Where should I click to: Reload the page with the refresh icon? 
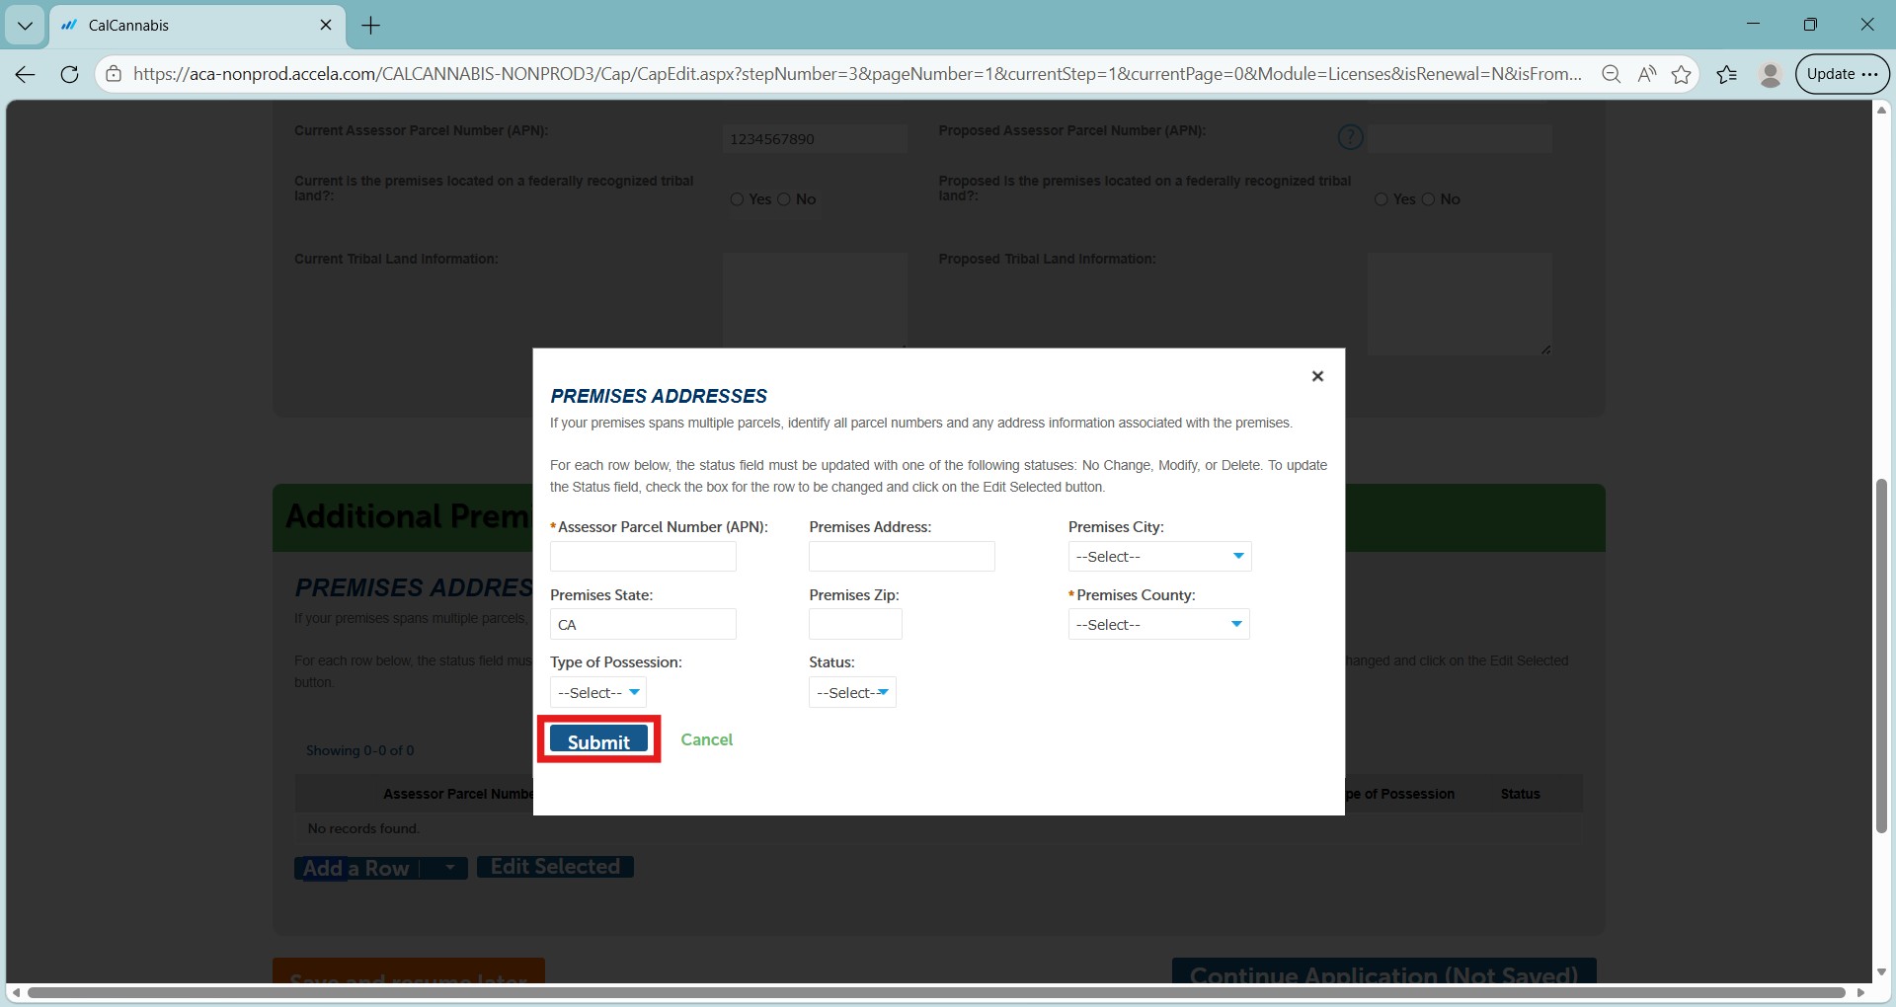point(69,74)
